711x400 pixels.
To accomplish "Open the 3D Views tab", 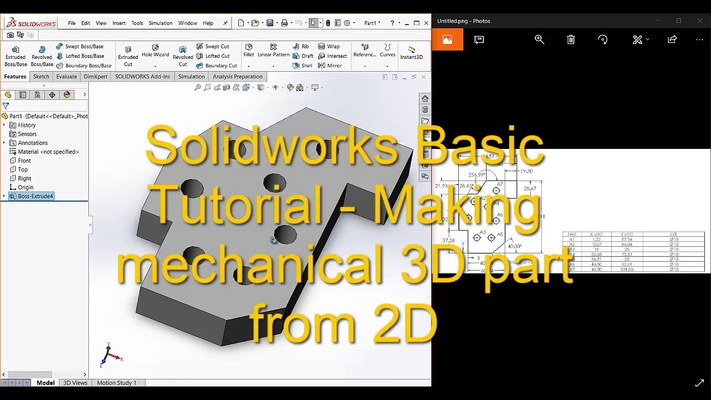I will [75, 383].
